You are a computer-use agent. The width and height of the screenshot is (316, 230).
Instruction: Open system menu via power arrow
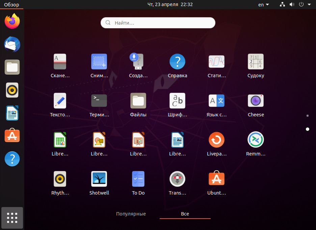click(x=309, y=4)
